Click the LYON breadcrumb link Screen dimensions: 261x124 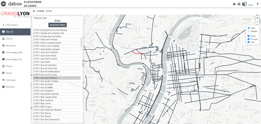coord(40,11)
